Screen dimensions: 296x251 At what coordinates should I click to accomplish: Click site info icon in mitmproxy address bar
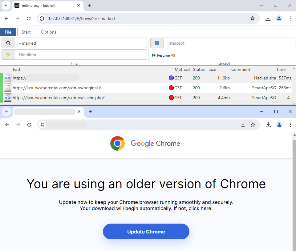pyautogui.click(x=42, y=18)
